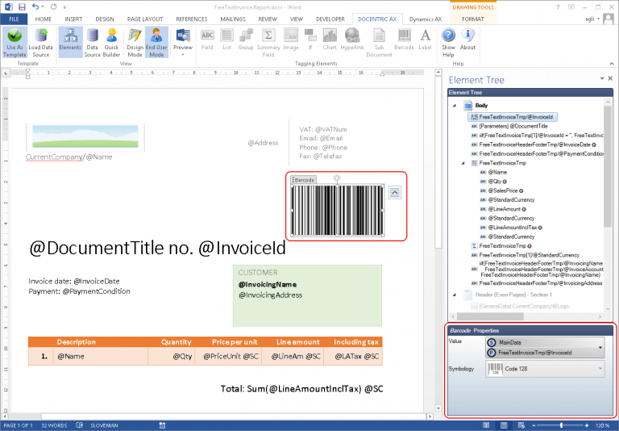Select FreeTextInvoiceTmp/@InvoiceId tree item
619x431 pixels.
[513, 117]
